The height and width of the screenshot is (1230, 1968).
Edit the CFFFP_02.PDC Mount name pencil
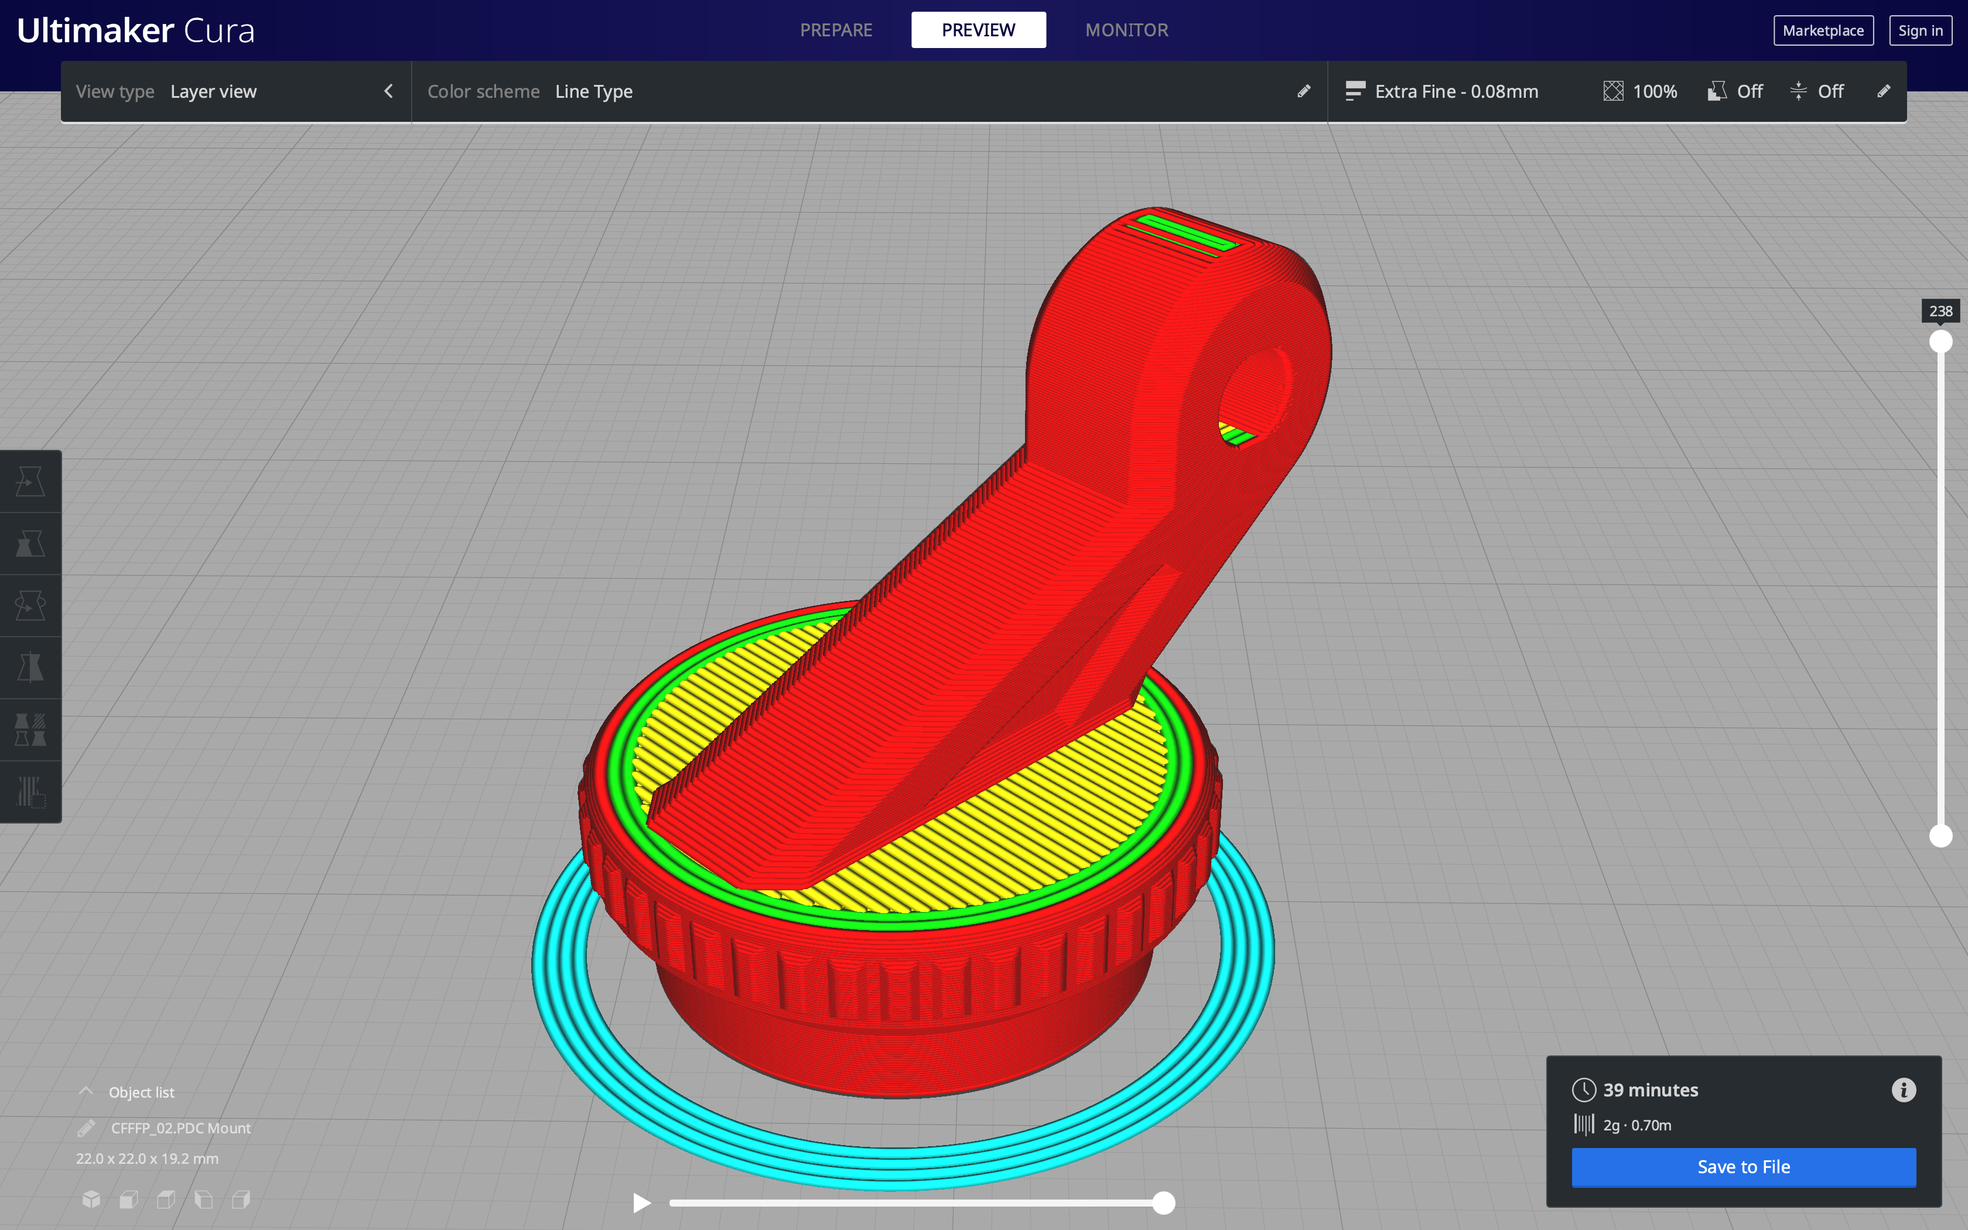click(x=86, y=1128)
